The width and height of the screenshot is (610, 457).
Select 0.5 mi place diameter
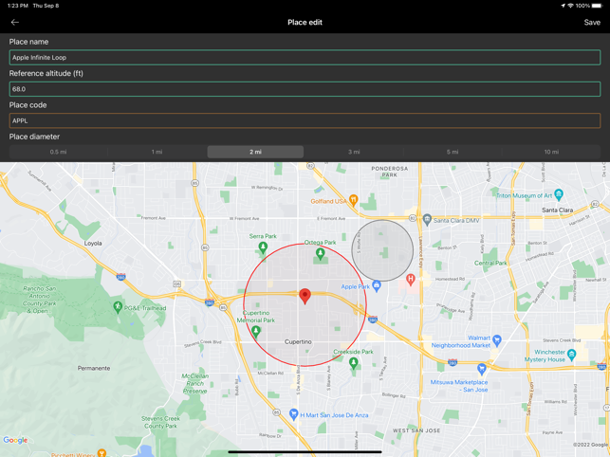[59, 152]
